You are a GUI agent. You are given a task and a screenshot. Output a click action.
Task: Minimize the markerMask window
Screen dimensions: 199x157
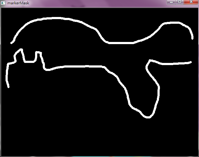pos(171,2)
